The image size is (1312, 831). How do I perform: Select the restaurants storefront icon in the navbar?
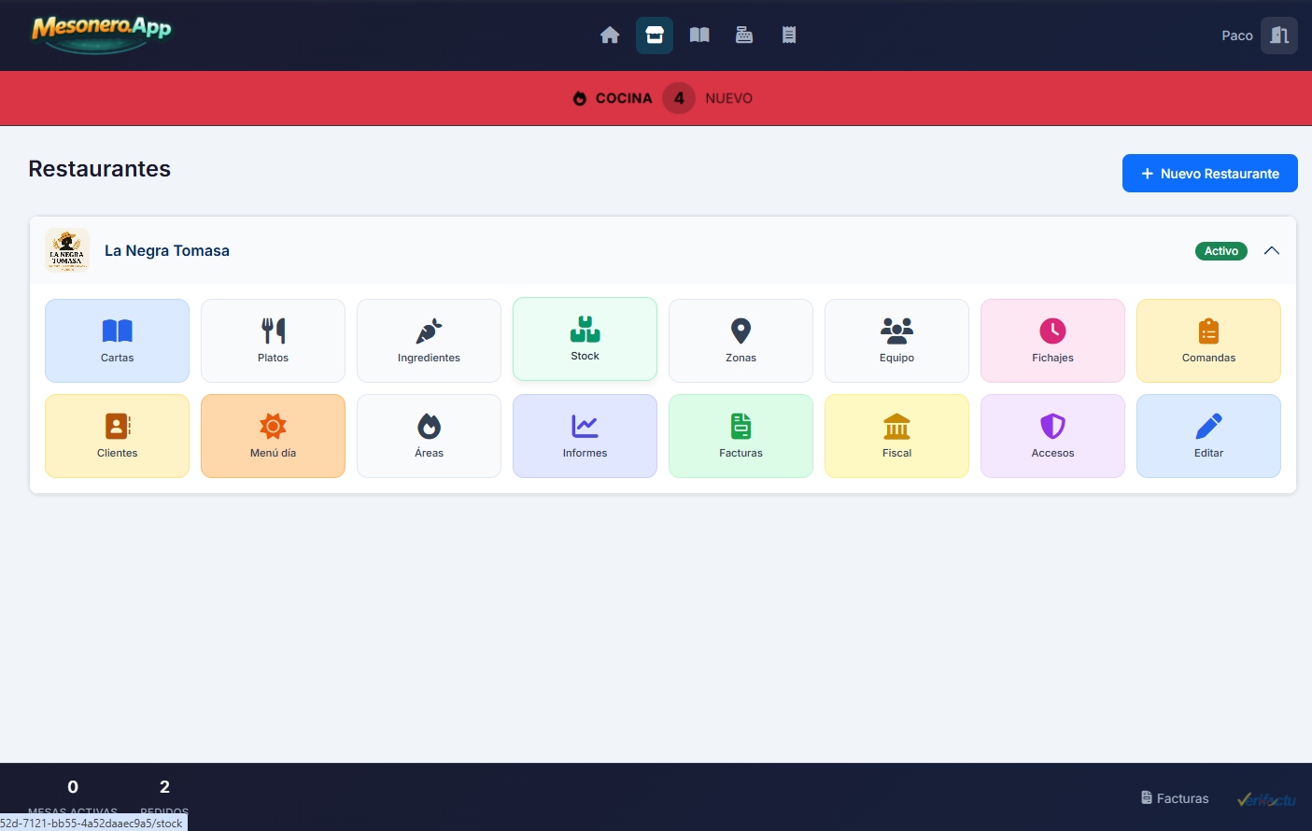click(654, 35)
